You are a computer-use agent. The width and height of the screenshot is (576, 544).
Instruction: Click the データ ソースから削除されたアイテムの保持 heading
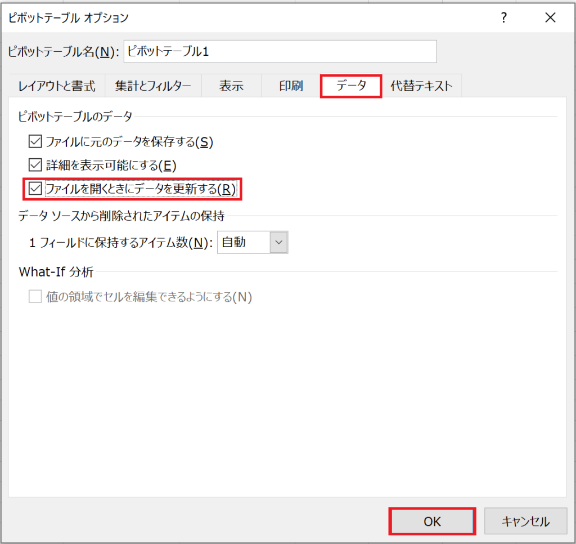[121, 216]
